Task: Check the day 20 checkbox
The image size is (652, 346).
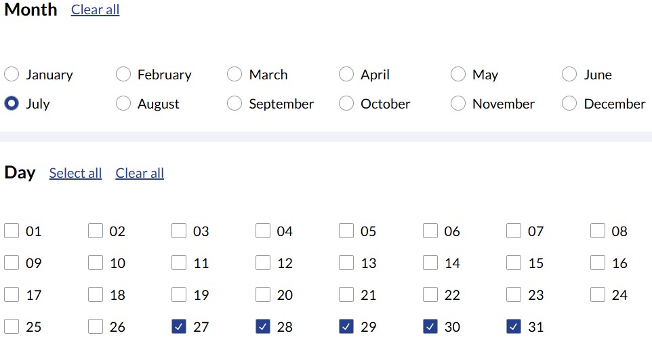Action: tap(263, 295)
